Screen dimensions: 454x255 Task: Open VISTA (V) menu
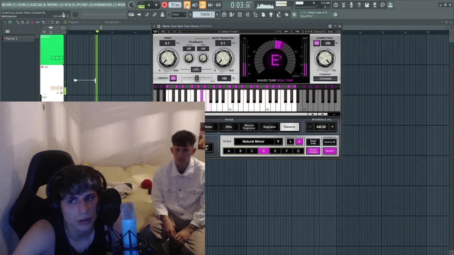pos(70,5)
